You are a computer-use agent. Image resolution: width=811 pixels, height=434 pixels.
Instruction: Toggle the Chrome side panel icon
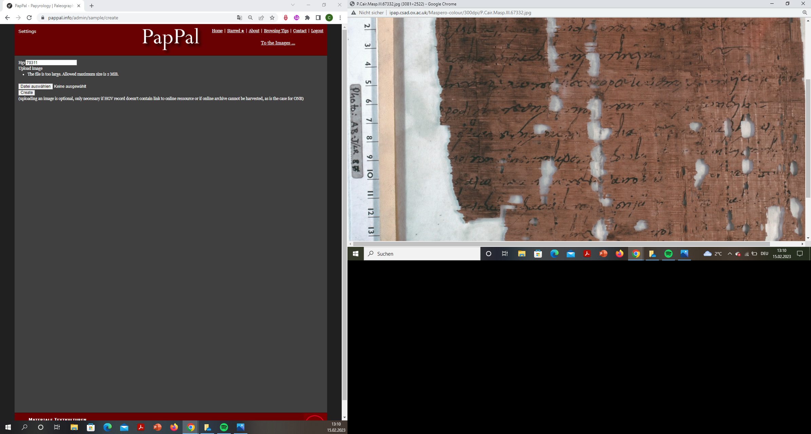tap(318, 18)
